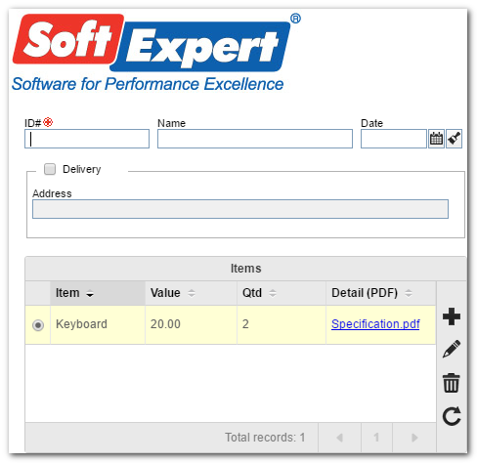Image resolution: width=477 pixels, height=463 pixels.
Task: Sort by Detail (PDF) column arrows
Action: click(x=409, y=293)
